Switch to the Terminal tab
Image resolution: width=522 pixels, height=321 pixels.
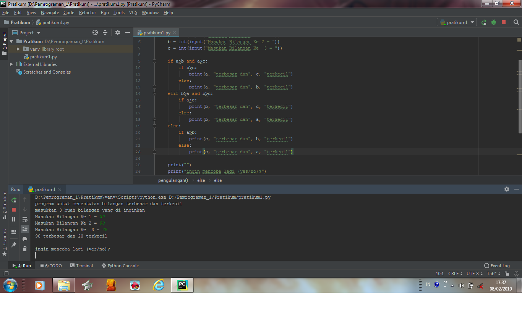[x=81, y=266]
